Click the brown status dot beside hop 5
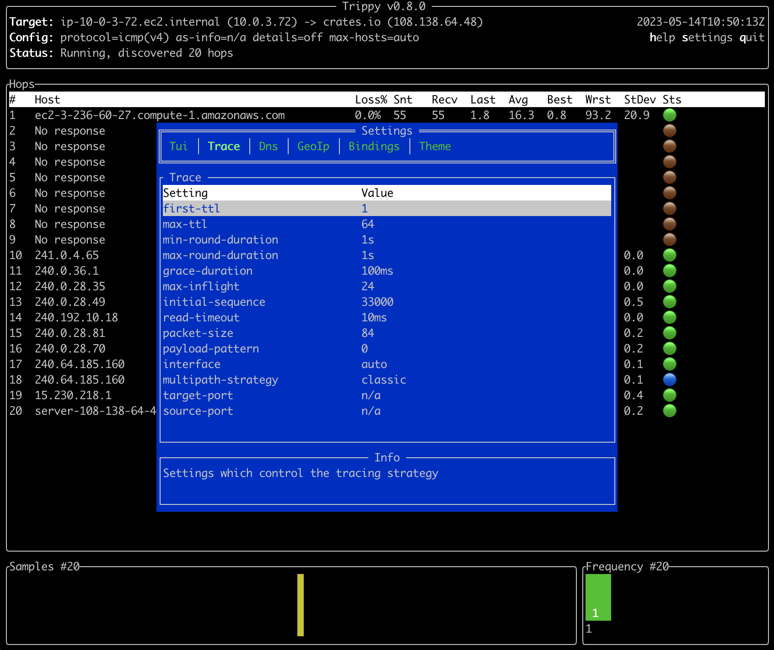 [x=670, y=177]
